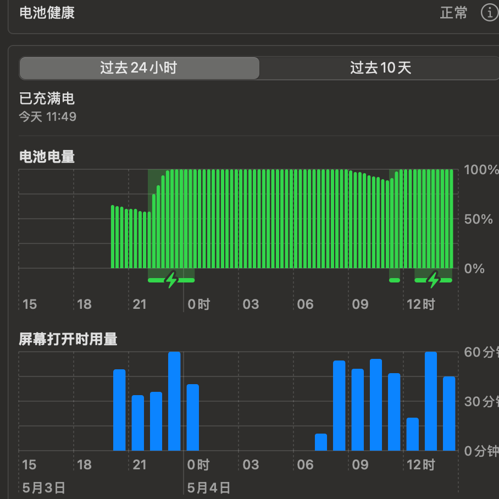The width and height of the screenshot is (499, 499).
Task: Click the 0分钟 usage axis label
Action: click(x=481, y=451)
